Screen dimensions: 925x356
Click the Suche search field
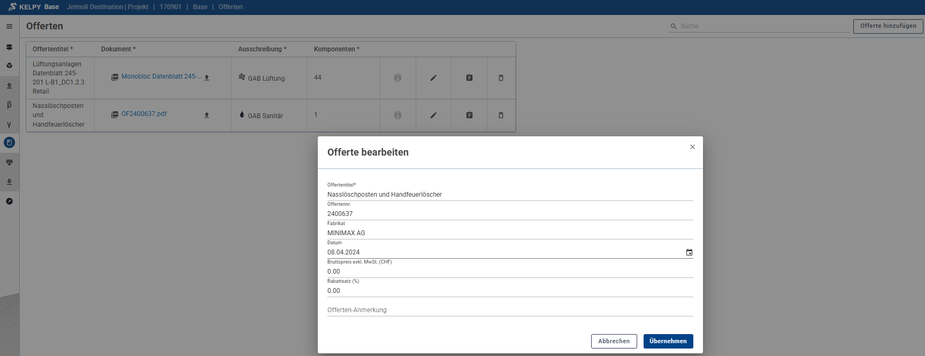pos(762,26)
